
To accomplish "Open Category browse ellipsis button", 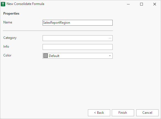I will click(110, 38).
